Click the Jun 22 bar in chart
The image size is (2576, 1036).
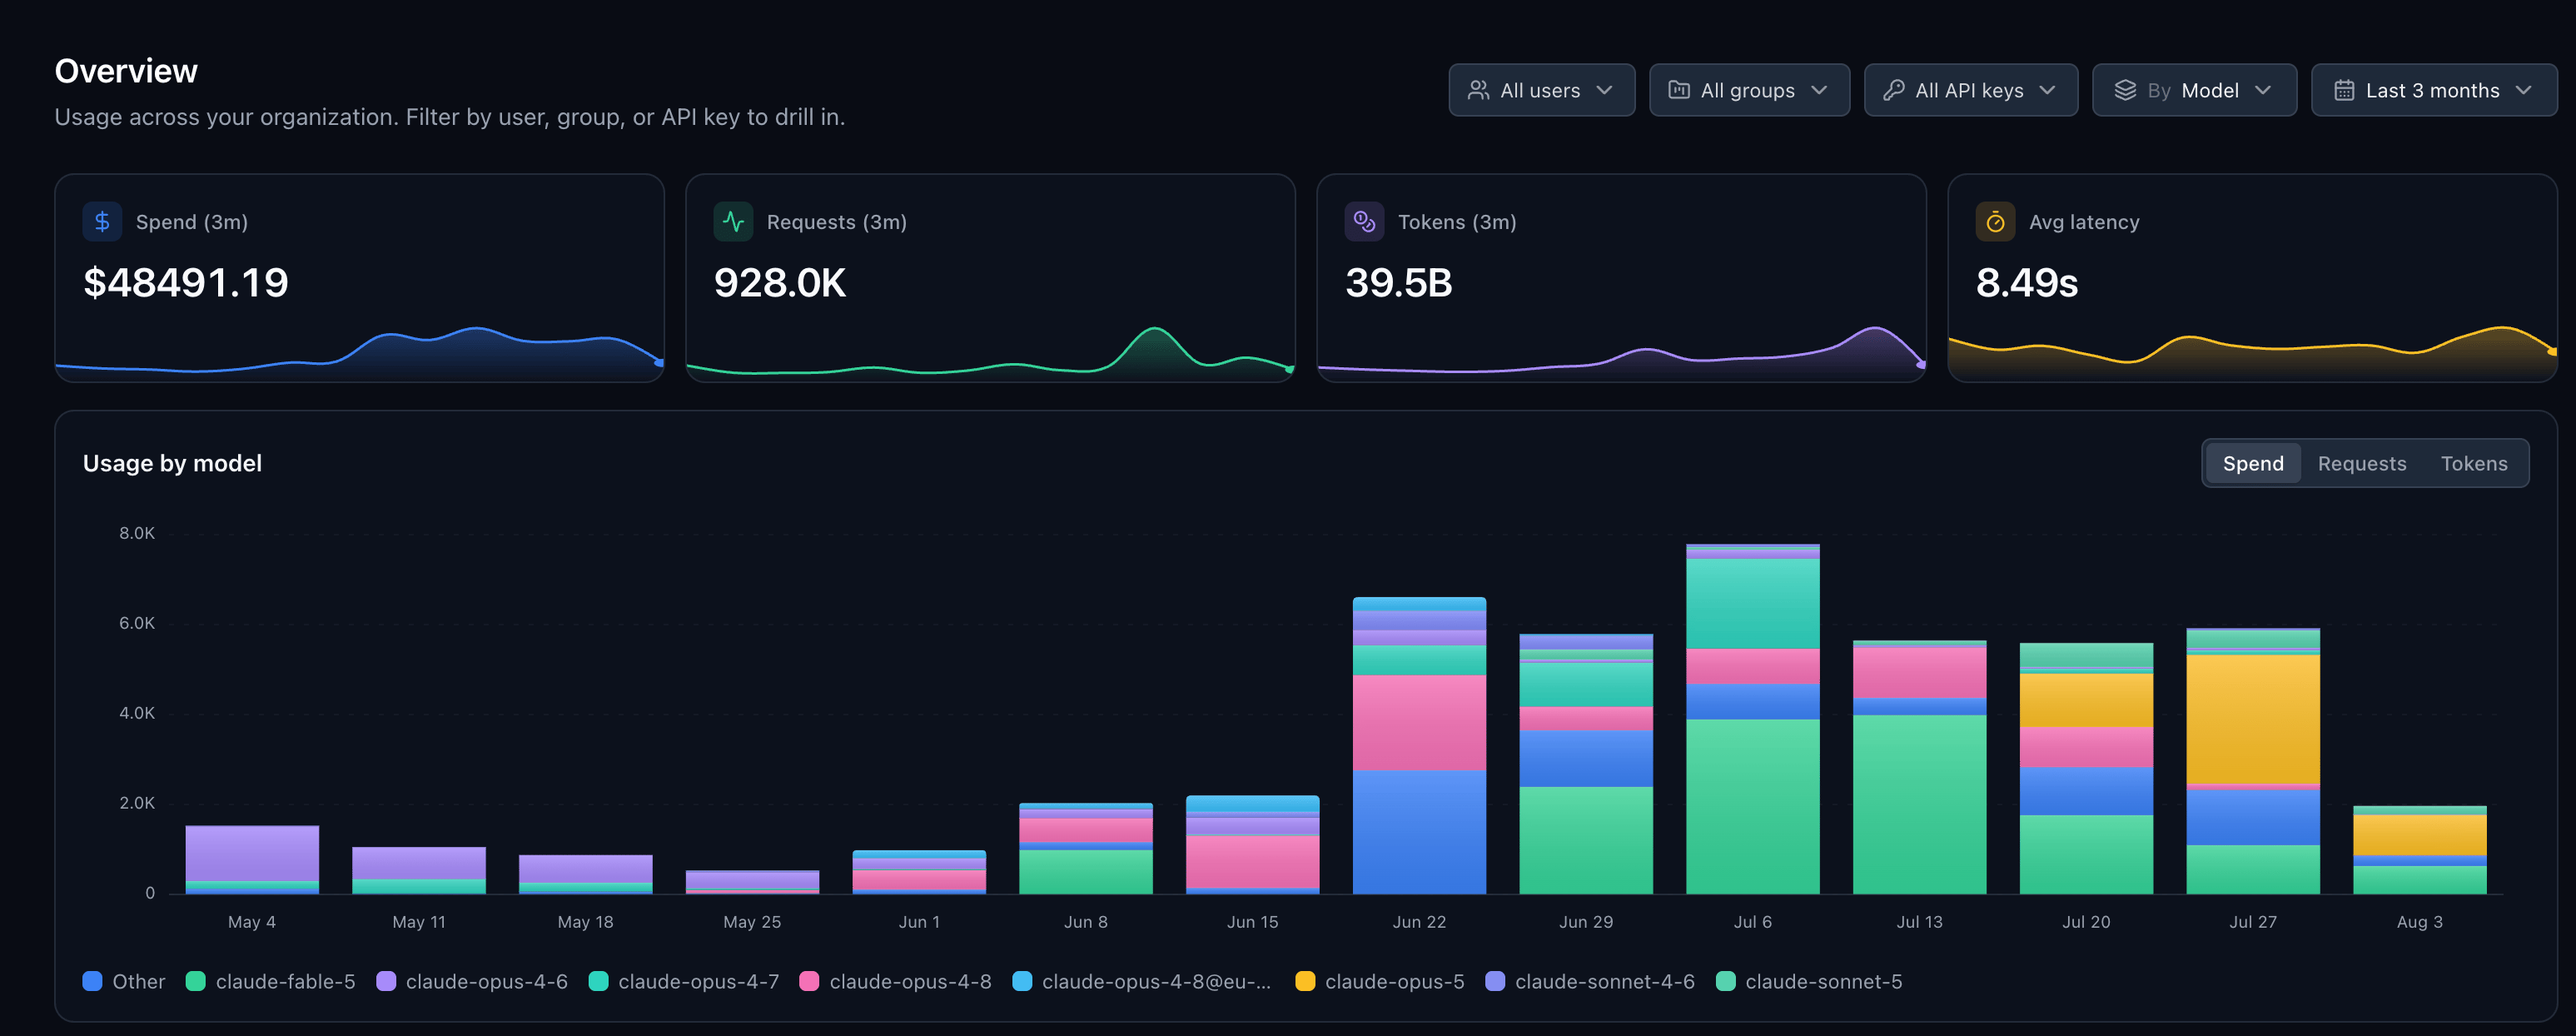tap(1420, 746)
